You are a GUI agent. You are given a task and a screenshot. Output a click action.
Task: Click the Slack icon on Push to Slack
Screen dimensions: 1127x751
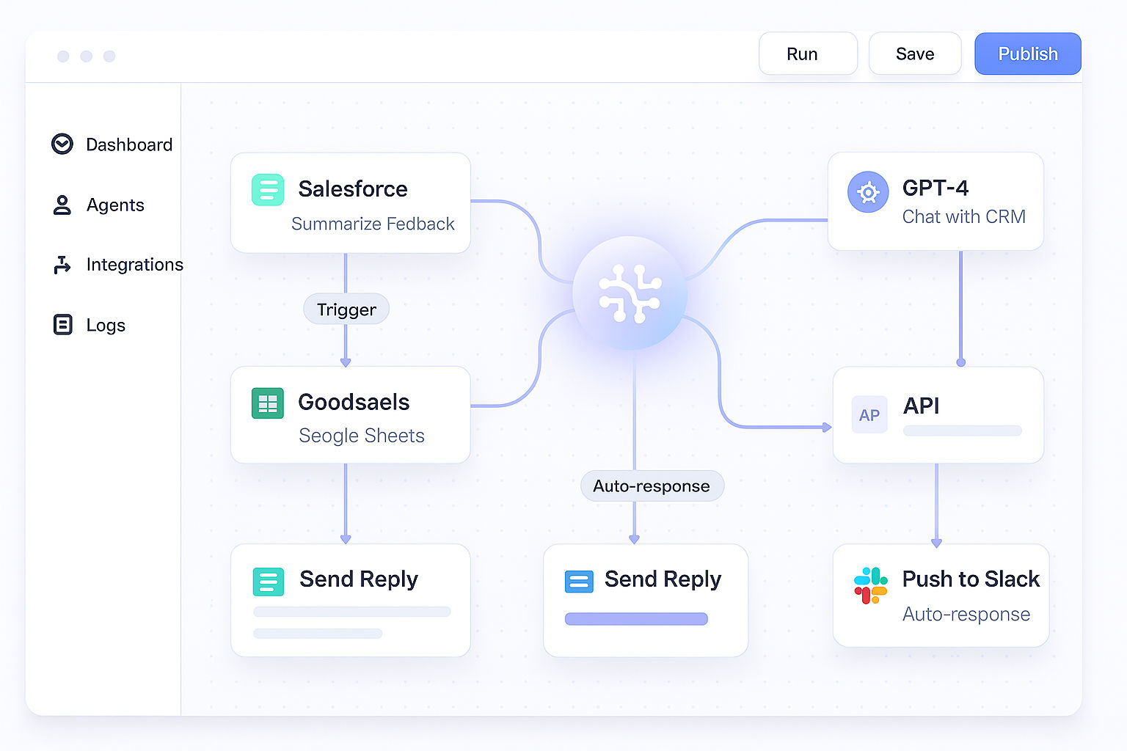[x=870, y=585]
